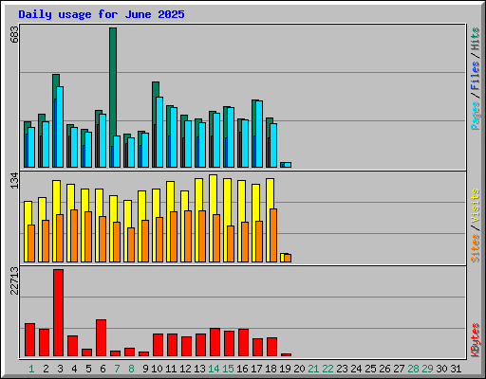Click the orange "Sites" legend label
Image resolution: width=486 pixels, height=379 pixels.
pos(476,248)
